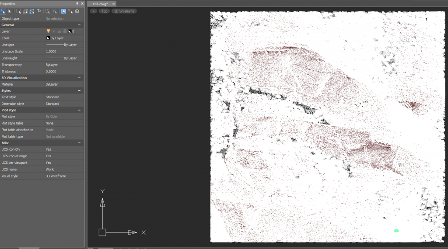Click the help question mark icon
The height and width of the screenshot is (249, 448).
[77, 11]
